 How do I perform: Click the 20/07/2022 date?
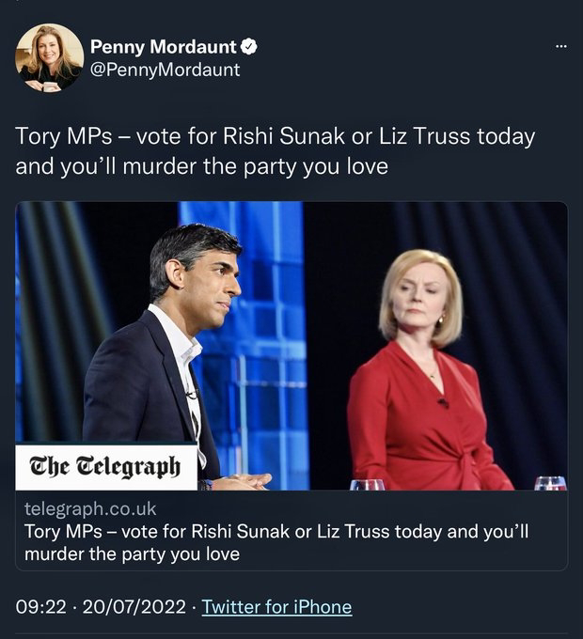pyautogui.click(x=133, y=607)
